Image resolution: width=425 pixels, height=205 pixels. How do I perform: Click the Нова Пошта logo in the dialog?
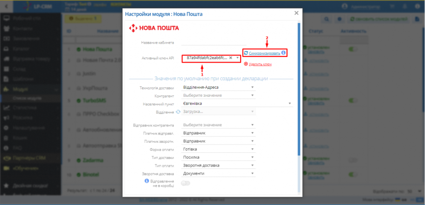[x=154, y=28]
